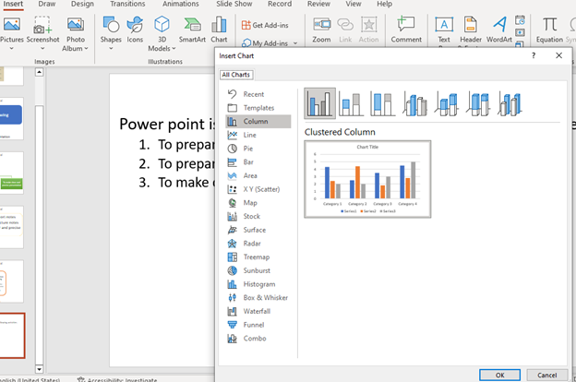
Task: Choose Templates chart category
Action: pos(258,108)
